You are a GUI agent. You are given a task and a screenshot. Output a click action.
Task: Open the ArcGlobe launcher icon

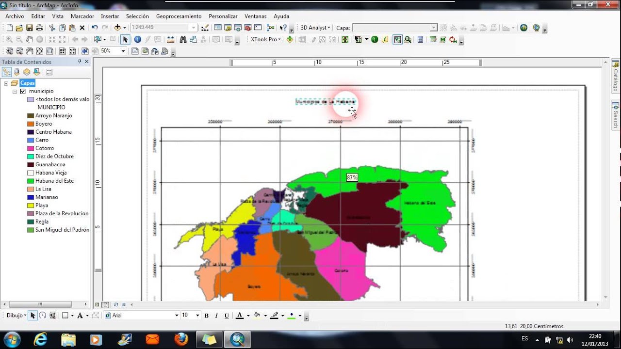click(x=537, y=28)
